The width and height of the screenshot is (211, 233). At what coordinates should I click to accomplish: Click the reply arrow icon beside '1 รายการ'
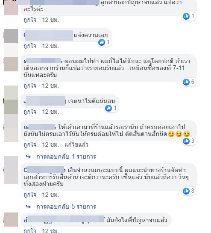click(x=28, y=157)
